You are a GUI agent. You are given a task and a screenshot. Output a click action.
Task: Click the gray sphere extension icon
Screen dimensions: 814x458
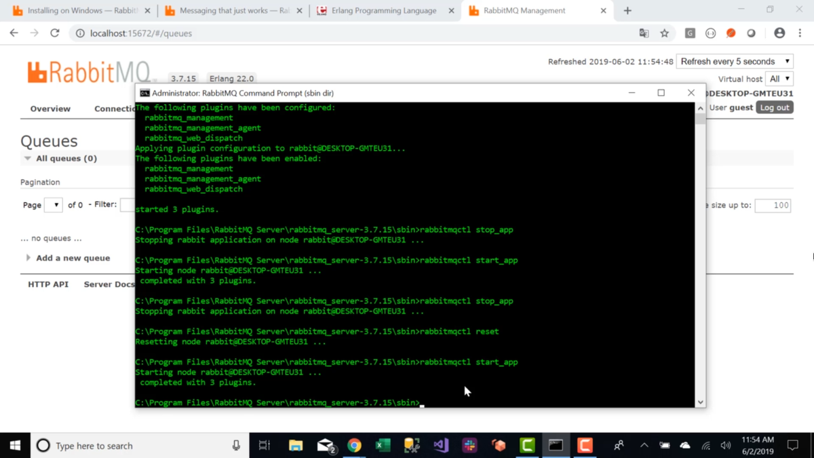751,33
